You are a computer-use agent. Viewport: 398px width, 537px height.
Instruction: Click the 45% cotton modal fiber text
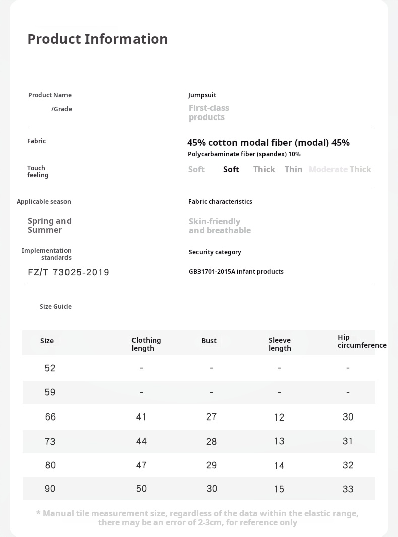point(268,143)
